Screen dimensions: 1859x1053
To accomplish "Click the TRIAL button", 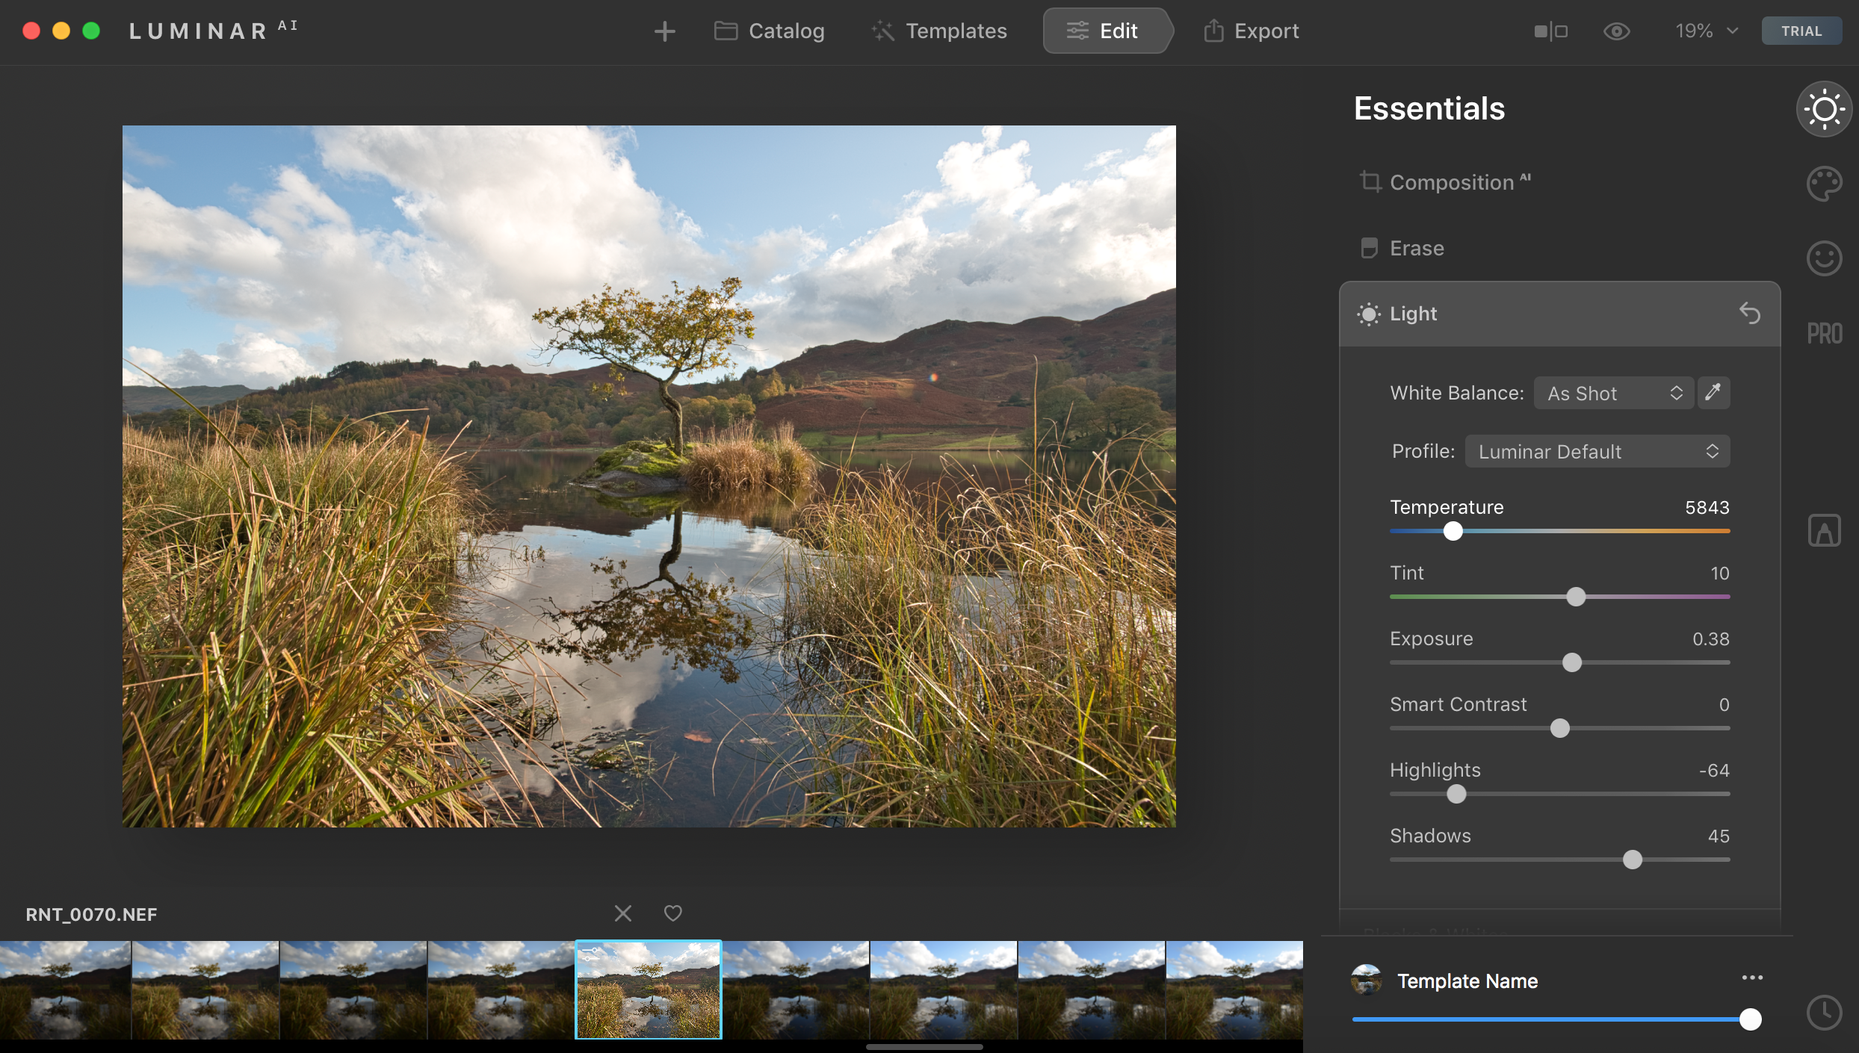I will [1801, 31].
